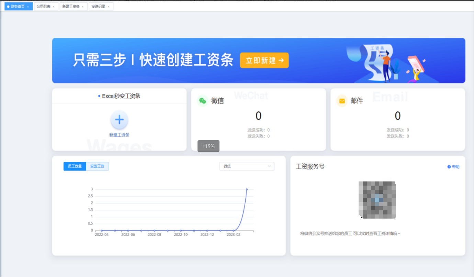The image size is (474, 277).
Task: Click the 新建工资条 label under plus
Action: click(119, 135)
